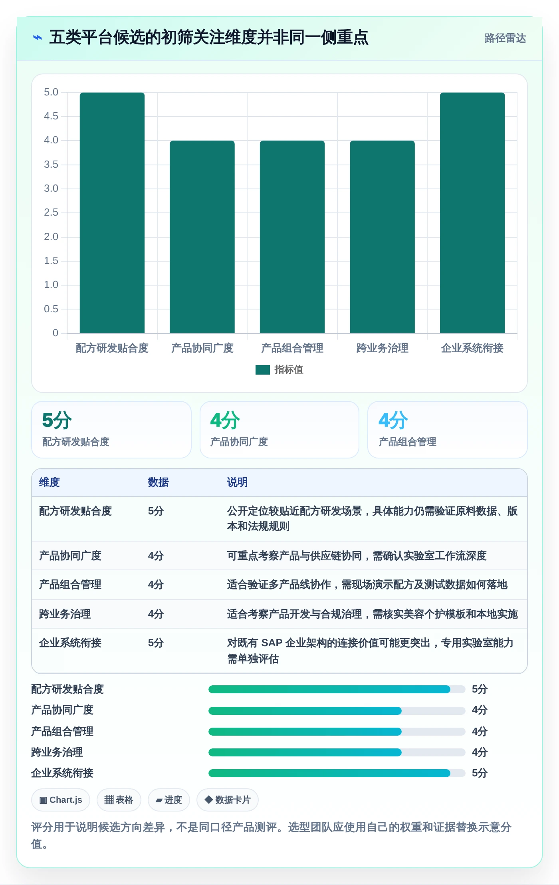Click the 产品协同广度 bar in the chart
Viewport: 559px width, 885px height.
[202, 237]
